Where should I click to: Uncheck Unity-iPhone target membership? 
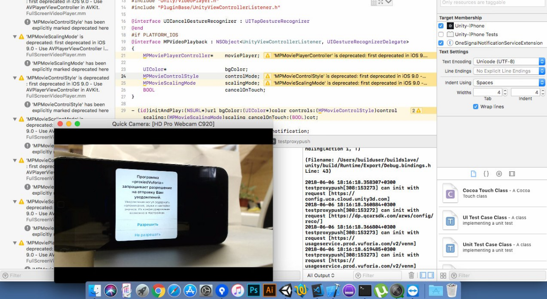point(441,26)
